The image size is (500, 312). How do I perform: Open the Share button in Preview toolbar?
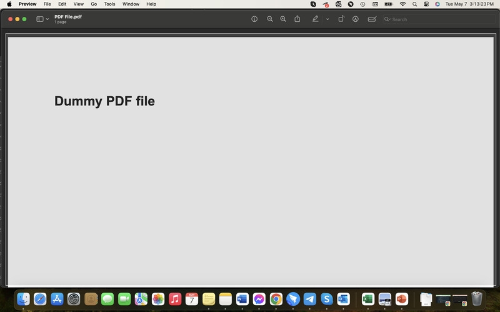(297, 19)
